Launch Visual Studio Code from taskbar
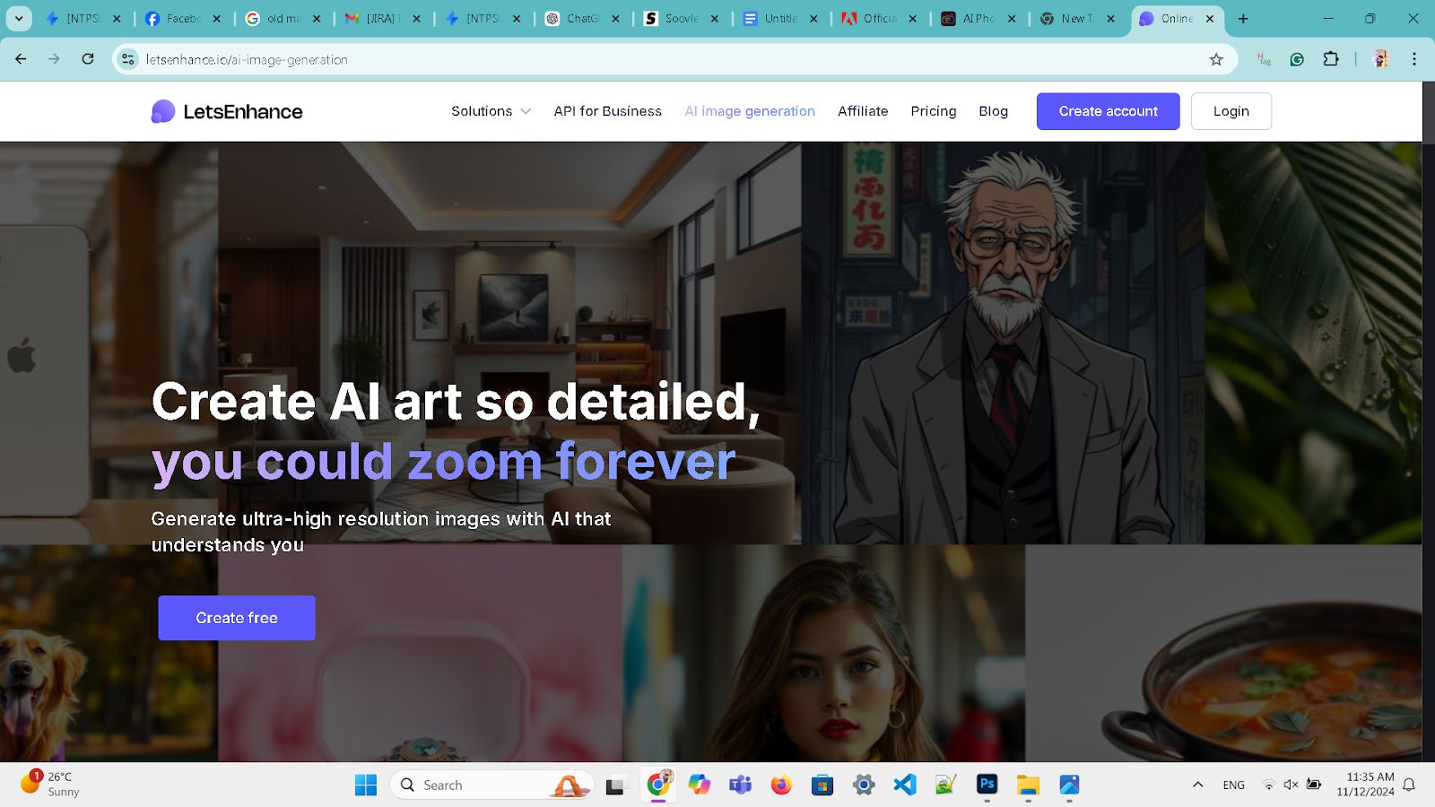The image size is (1435, 807). point(905,785)
